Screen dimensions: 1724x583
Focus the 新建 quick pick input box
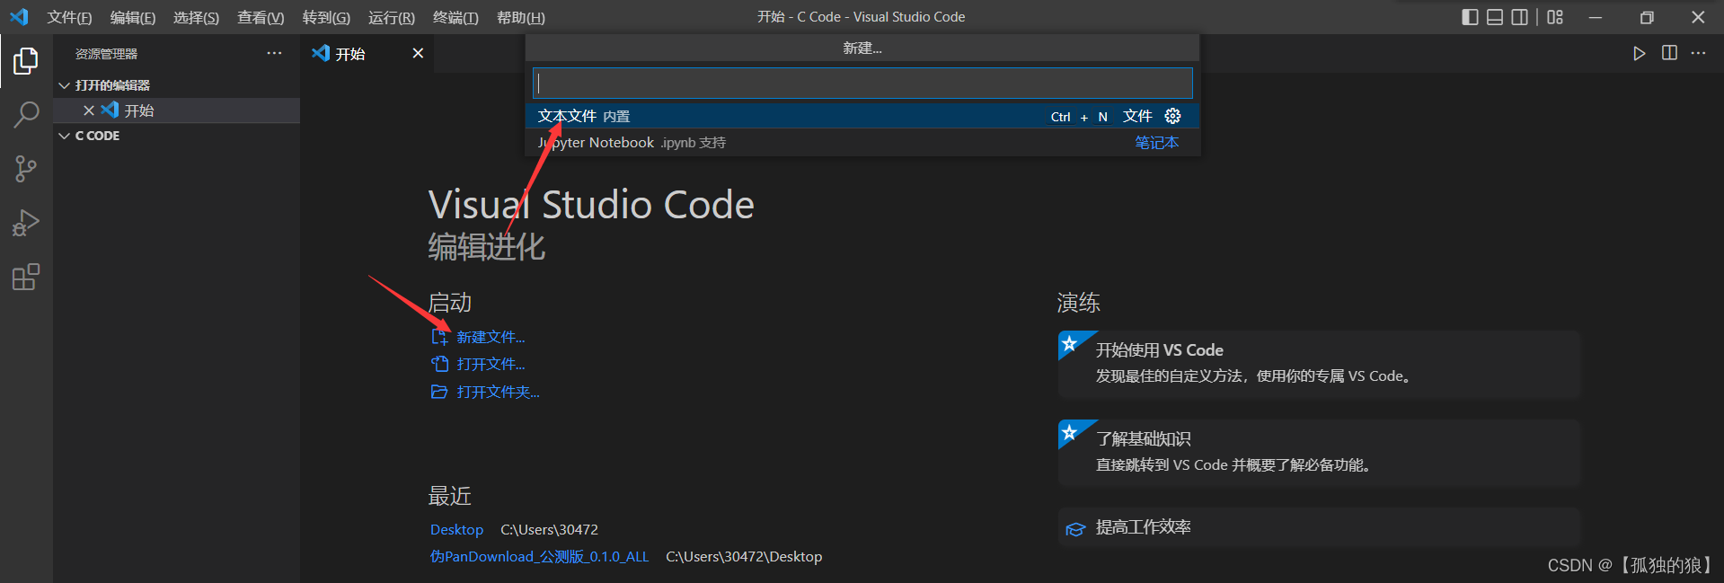pos(862,84)
